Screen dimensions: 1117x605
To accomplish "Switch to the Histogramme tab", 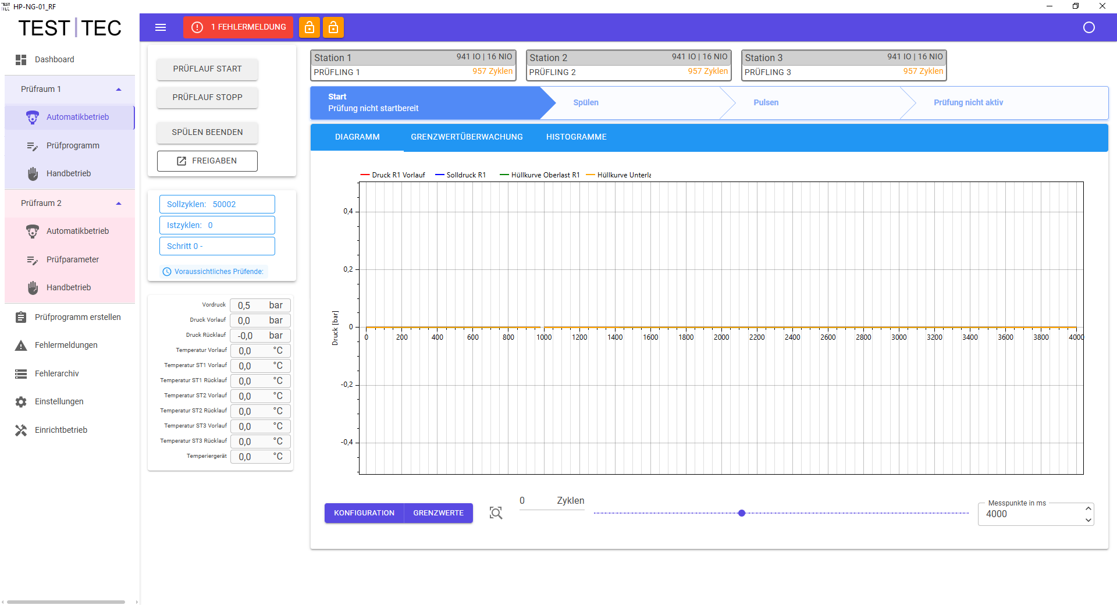I will (576, 137).
